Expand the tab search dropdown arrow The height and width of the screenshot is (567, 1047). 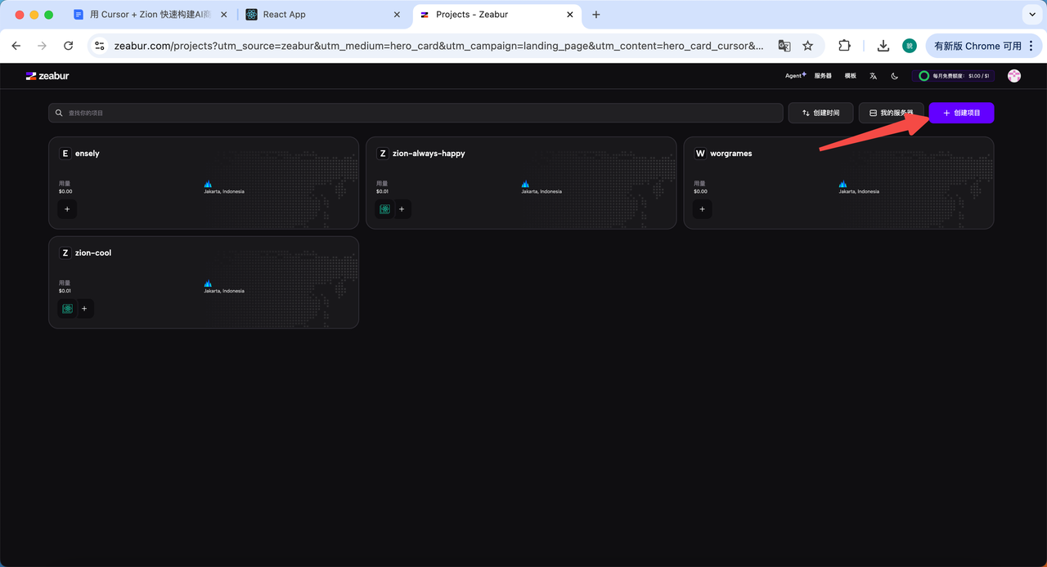click(1031, 15)
